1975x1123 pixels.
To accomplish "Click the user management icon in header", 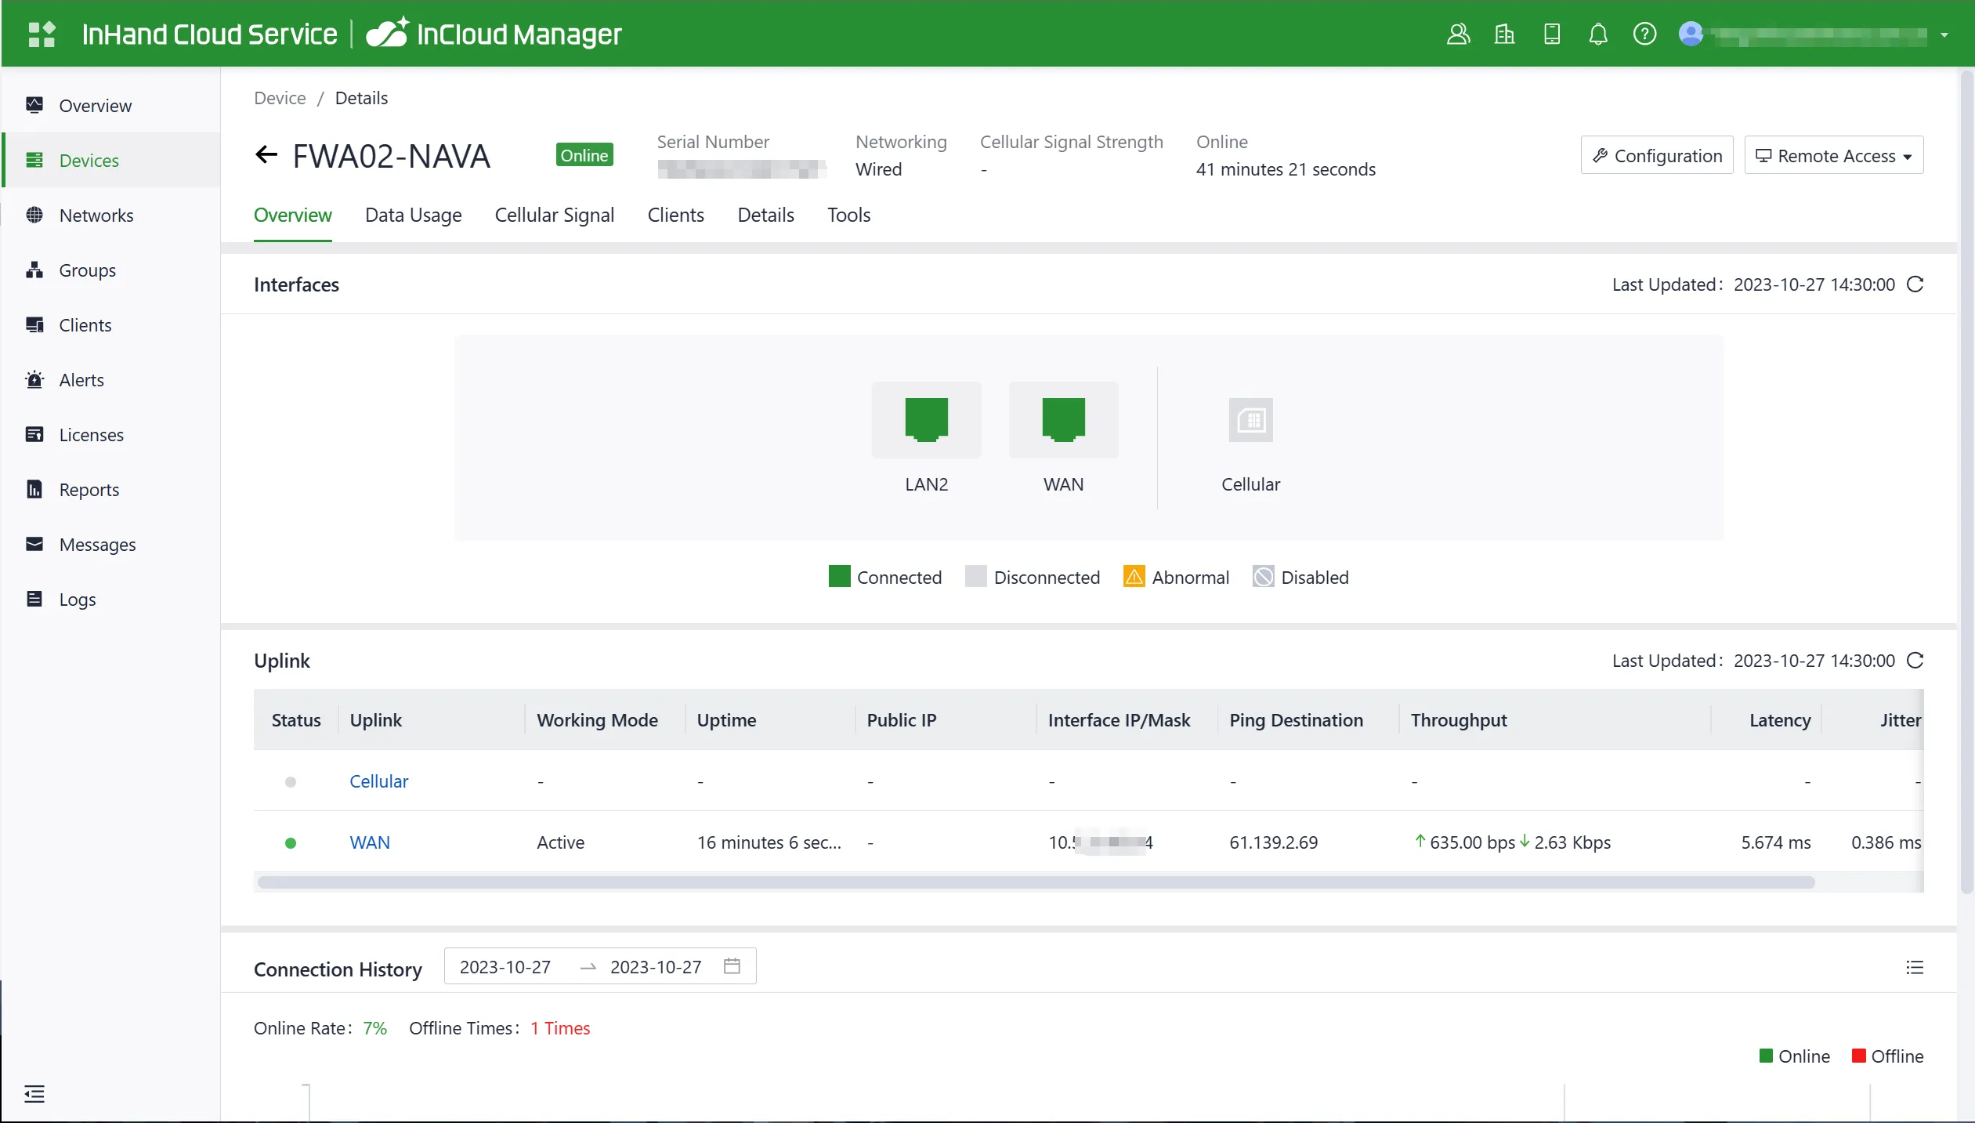I will pyautogui.click(x=1457, y=34).
